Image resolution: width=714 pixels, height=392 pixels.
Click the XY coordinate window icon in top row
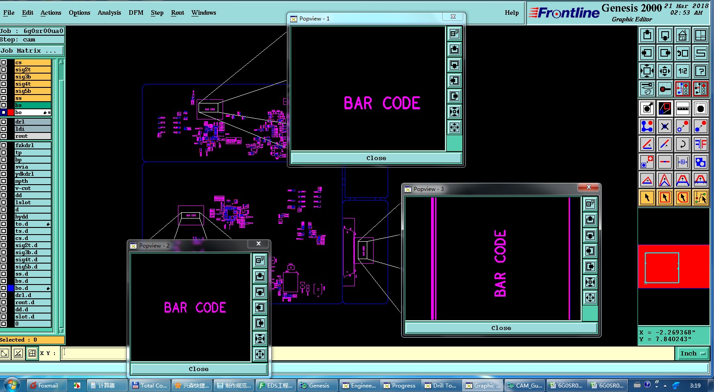pos(701,35)
